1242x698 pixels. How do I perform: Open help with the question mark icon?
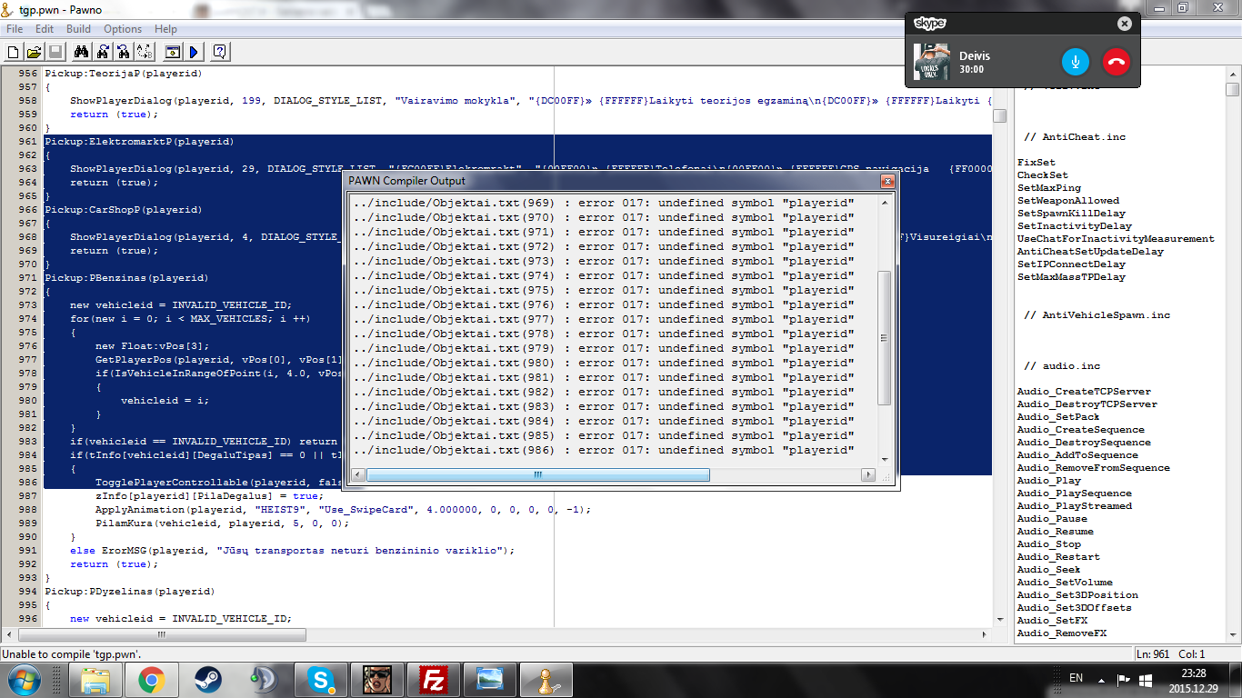click(x=219, y=52)
